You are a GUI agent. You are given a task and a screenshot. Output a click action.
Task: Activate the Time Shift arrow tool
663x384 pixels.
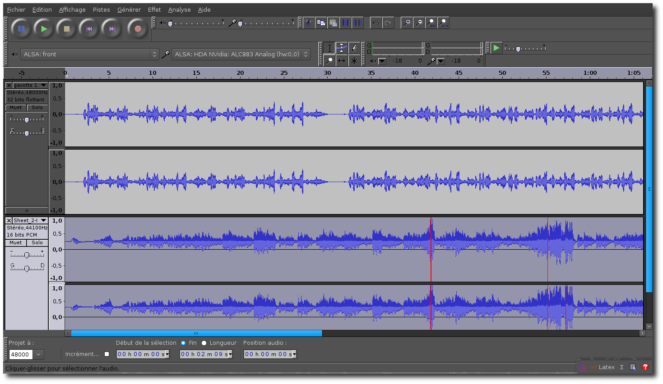click(x=342, y=60)
